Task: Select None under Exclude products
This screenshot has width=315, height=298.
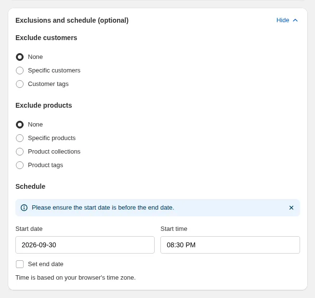Action: (x=20, y=125)
